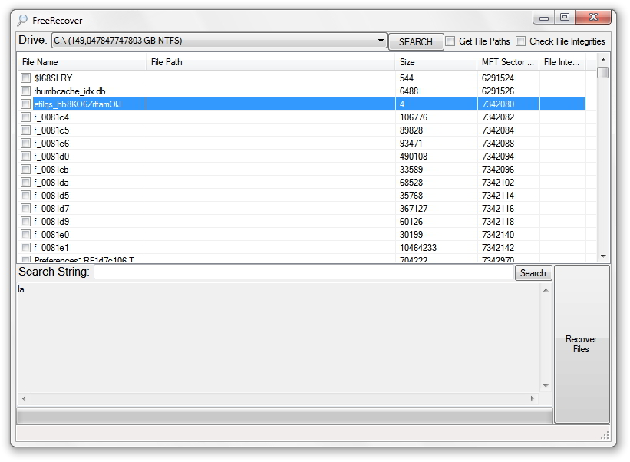Click the file list scroll up arrow
This screenshot has width=630, height=462.
coord(603,60)
